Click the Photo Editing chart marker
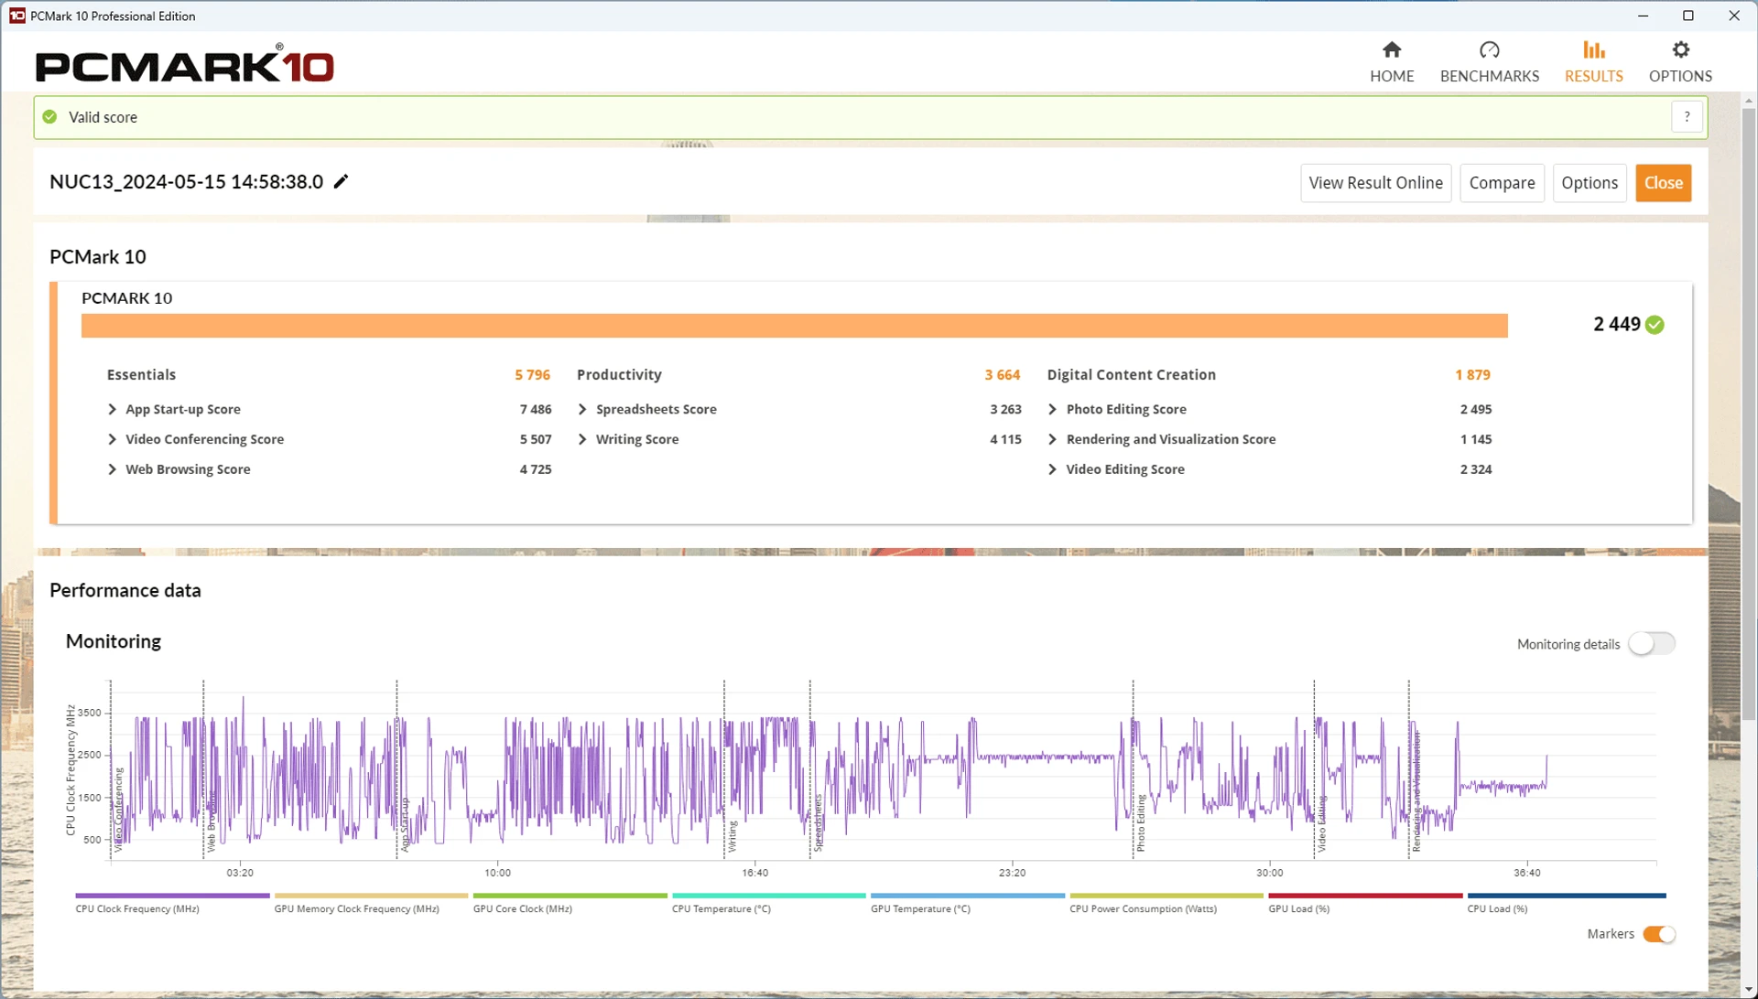This screenshot has height=999, width=1758. (x=1141, y=823)
